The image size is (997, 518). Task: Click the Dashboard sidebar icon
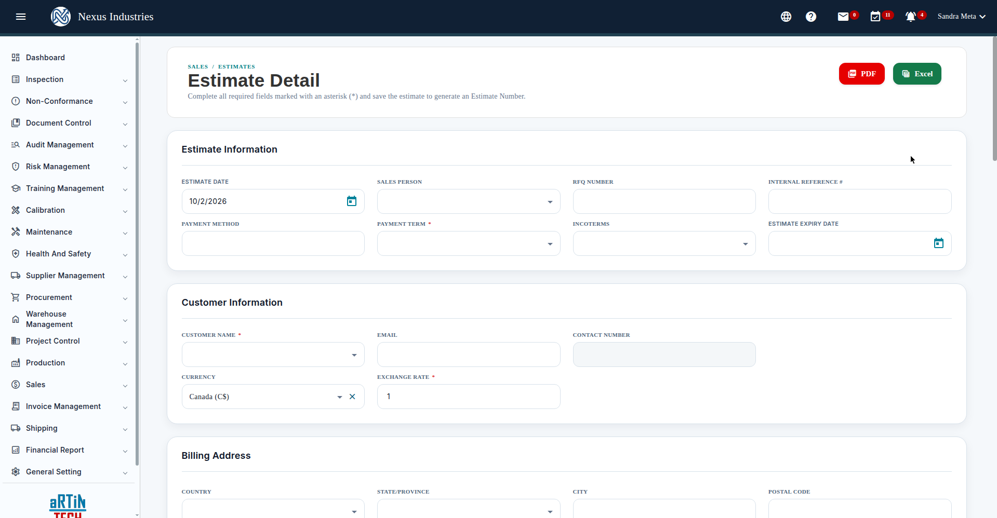(x=16, y=58)
